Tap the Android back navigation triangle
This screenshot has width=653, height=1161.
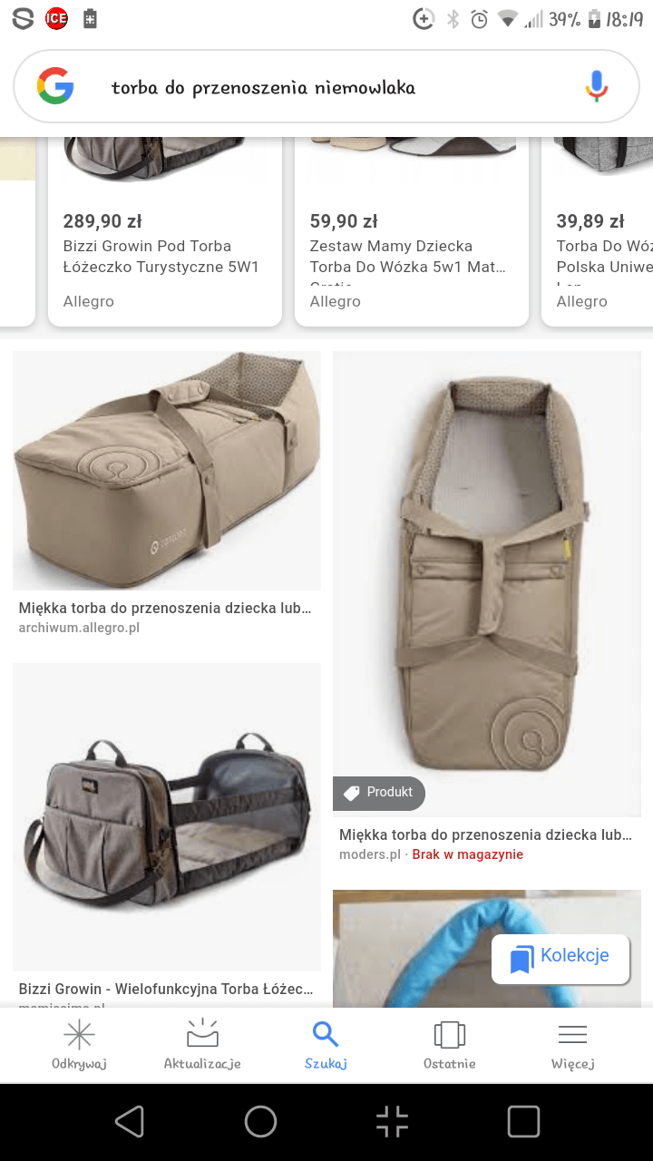tap(130, 1122)
